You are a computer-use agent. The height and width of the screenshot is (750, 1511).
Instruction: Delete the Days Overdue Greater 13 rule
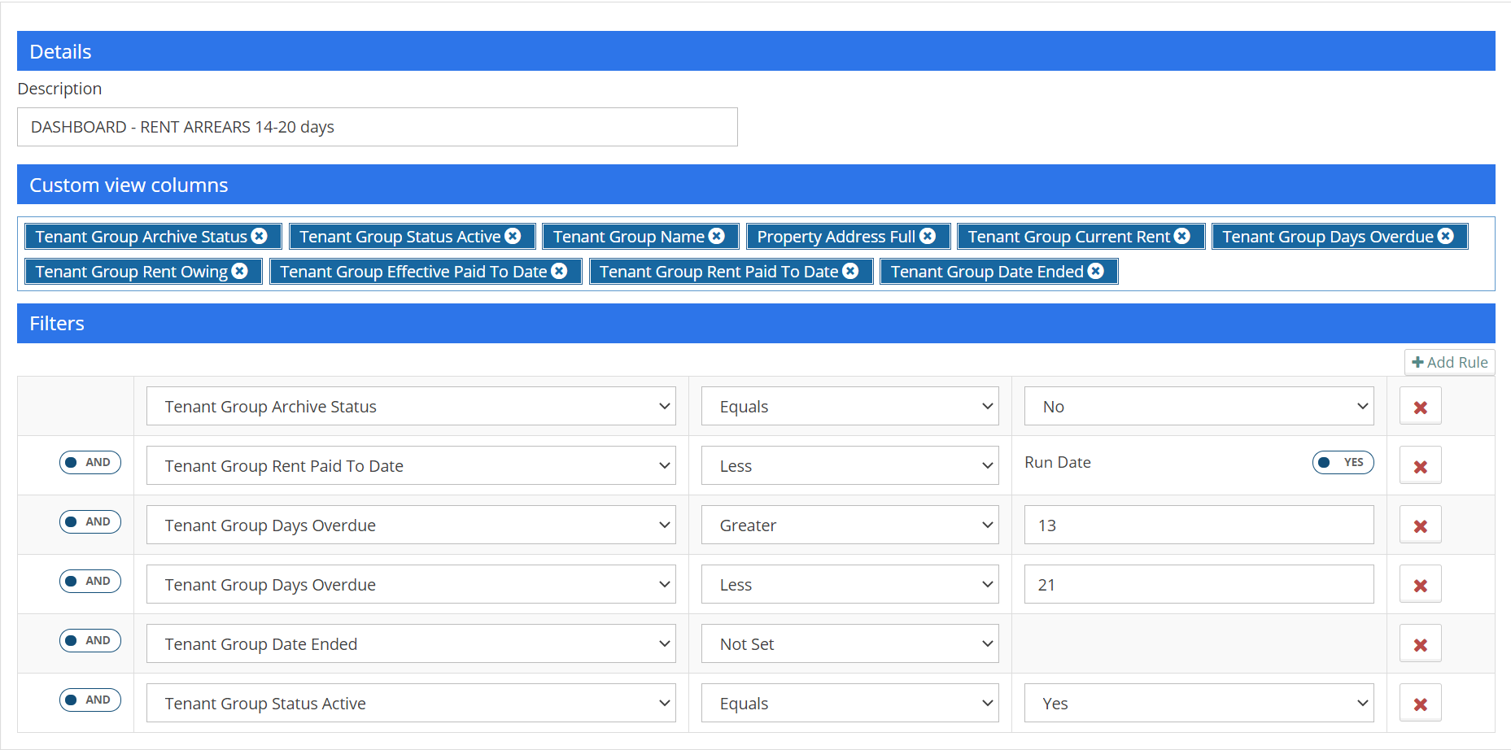1421,525
